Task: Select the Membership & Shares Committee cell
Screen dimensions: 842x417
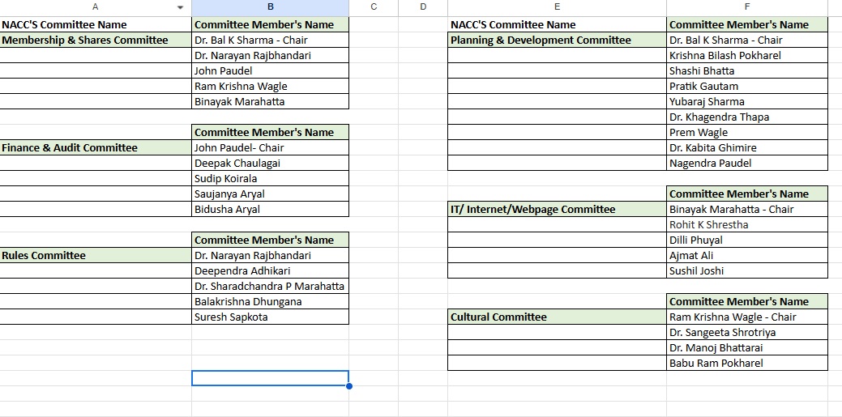Action: 96,40
